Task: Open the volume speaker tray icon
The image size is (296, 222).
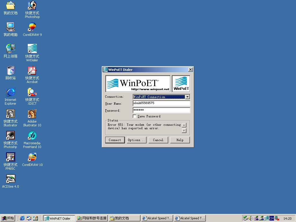Action: [251, 218]
